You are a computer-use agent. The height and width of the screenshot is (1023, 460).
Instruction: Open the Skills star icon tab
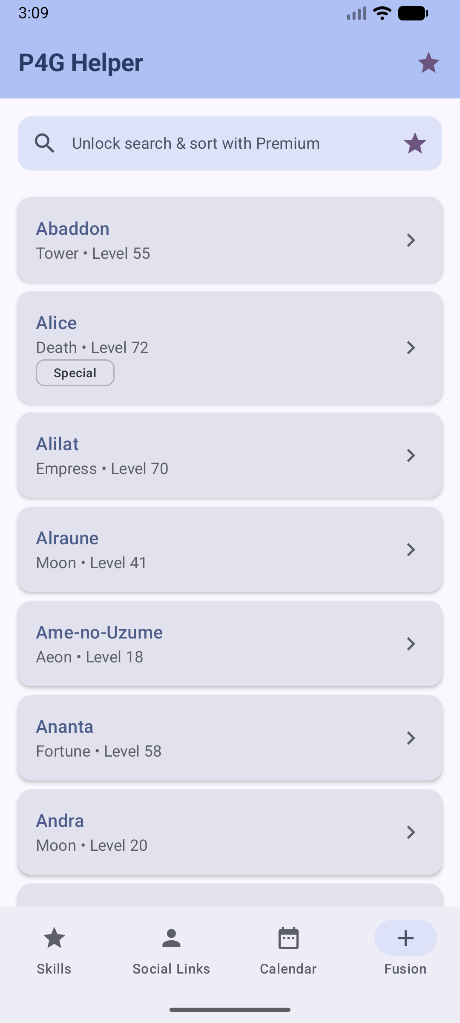[54, 938]
